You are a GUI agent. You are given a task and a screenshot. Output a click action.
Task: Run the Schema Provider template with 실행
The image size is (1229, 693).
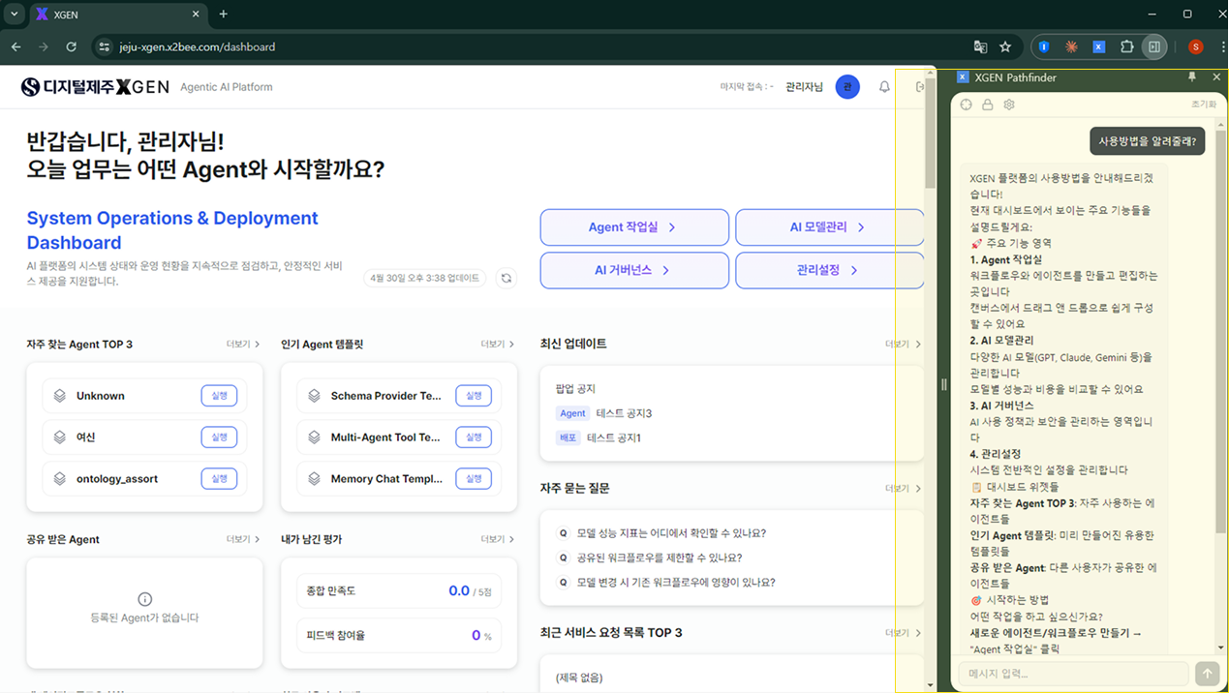[x=474, y=396]
